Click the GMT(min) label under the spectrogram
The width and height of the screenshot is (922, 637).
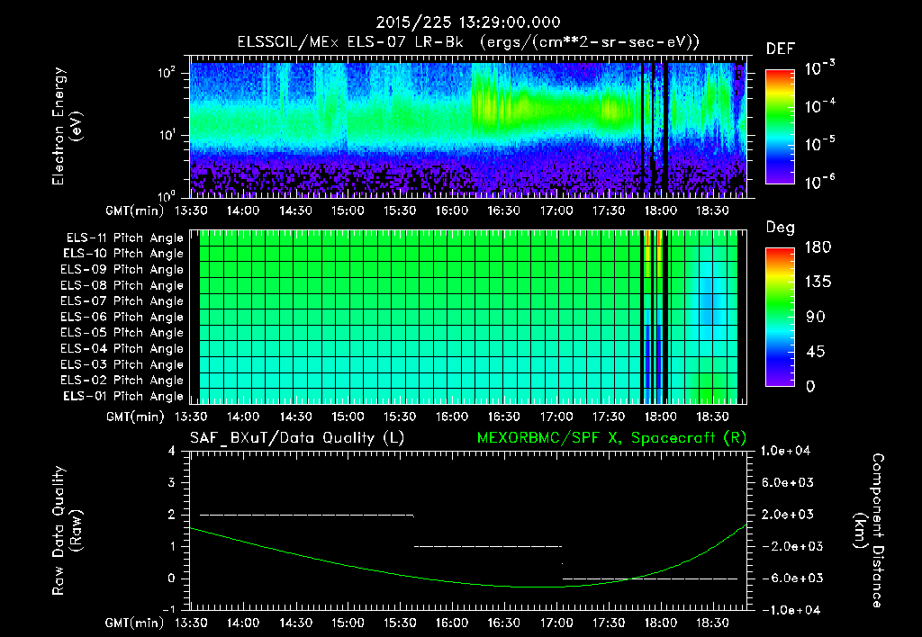pyautogui.click(x=135, y=211)
